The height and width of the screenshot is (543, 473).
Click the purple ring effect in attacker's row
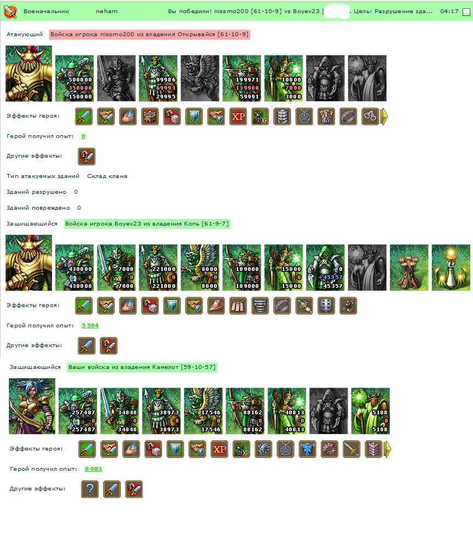(x=348, y=117)
